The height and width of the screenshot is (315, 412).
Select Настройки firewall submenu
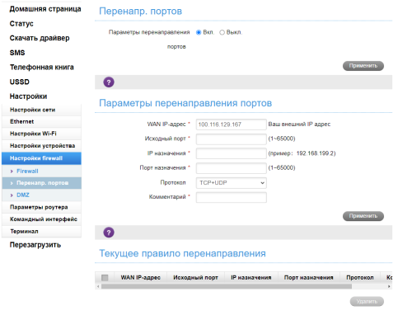pos(41,158)
